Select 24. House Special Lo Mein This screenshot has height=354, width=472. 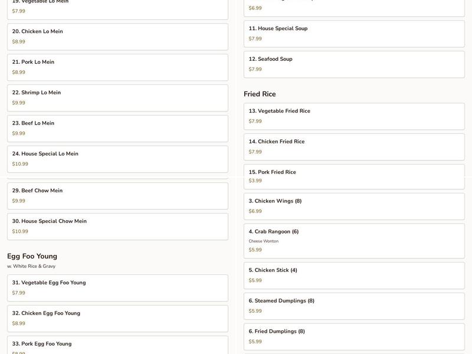click(x=117, y=159)
